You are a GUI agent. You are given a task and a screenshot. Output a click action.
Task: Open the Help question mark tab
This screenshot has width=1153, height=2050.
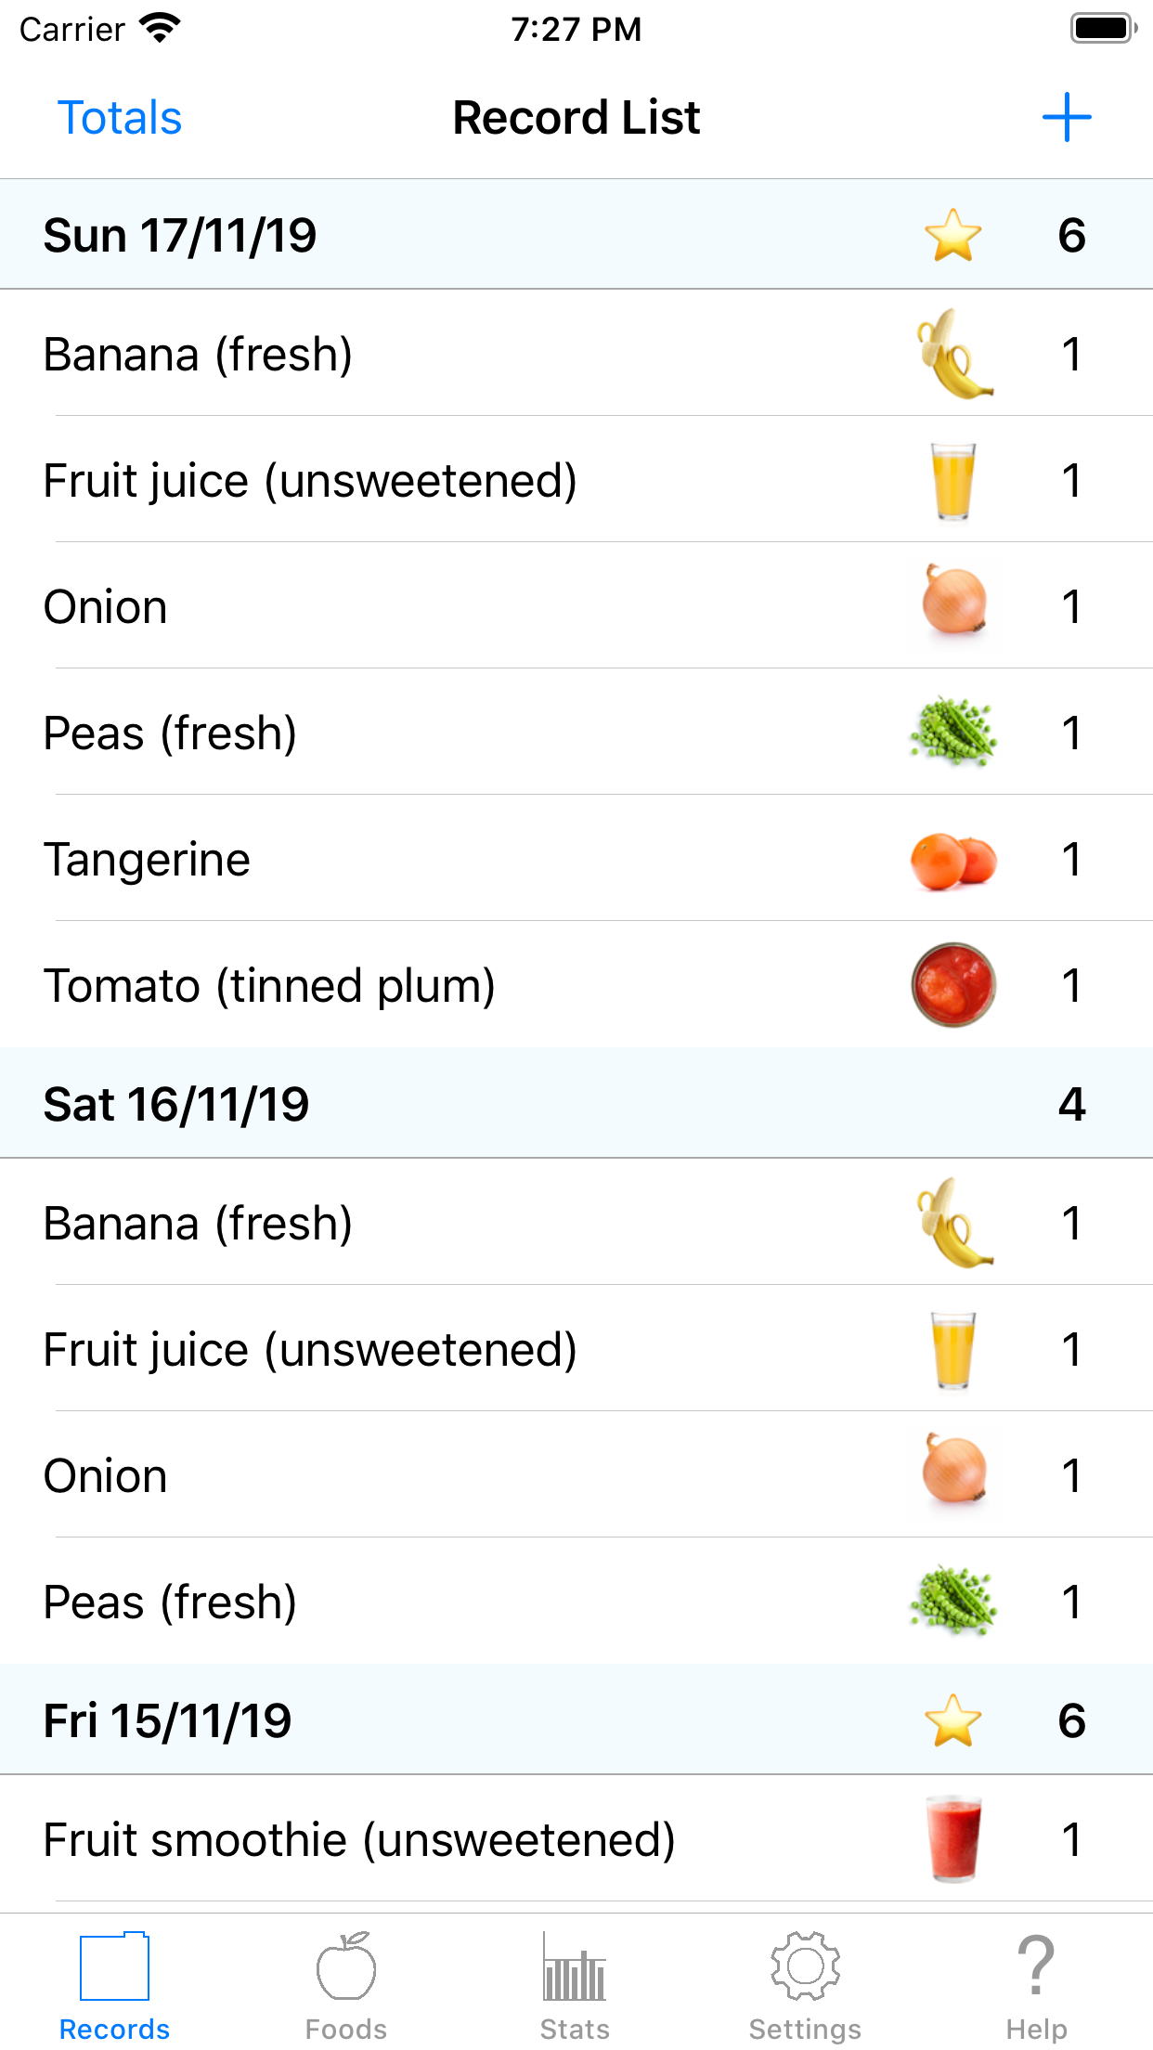1036,1985
